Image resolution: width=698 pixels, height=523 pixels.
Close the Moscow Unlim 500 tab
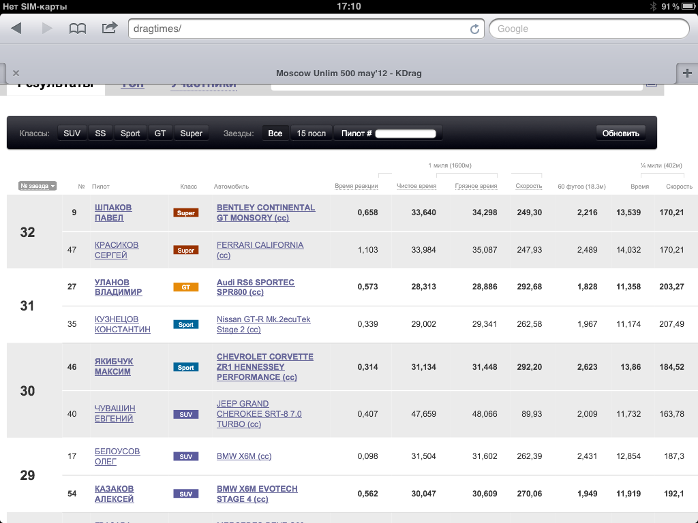click(x=16, y=73)
